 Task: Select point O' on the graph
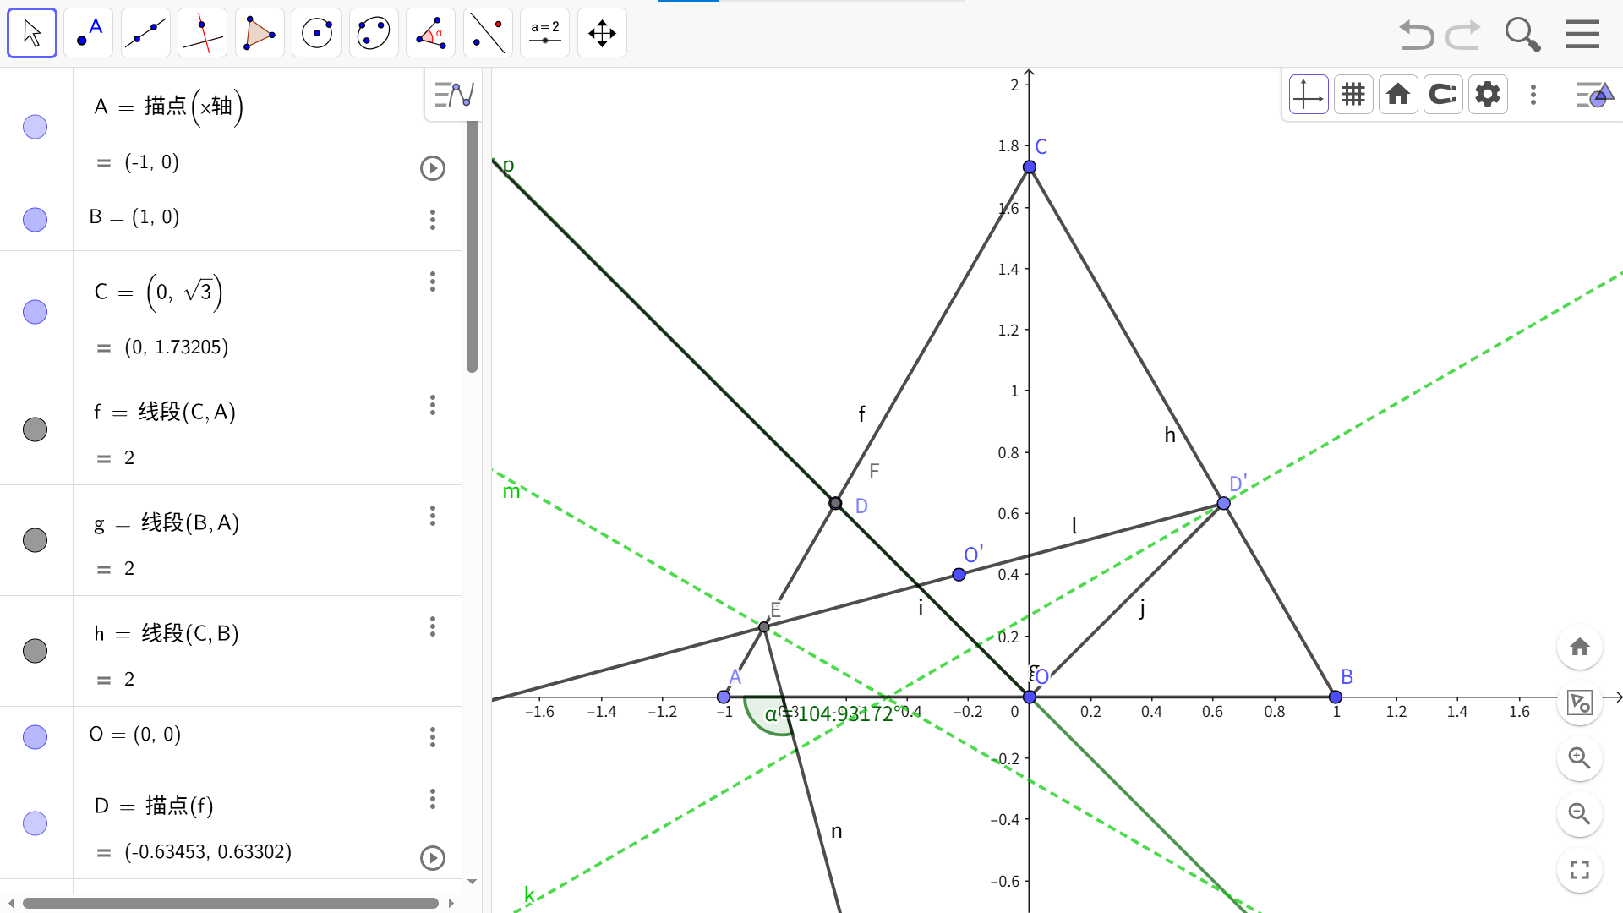point(959,575)
